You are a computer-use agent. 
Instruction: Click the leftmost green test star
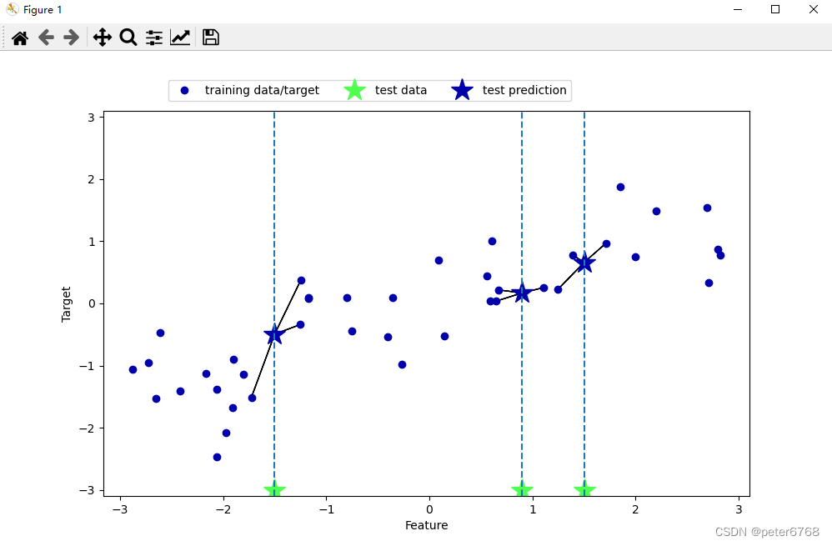point(274,490)
